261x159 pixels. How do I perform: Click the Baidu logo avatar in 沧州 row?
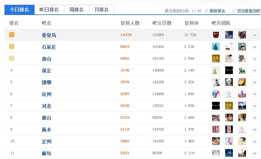coord(242,94)
